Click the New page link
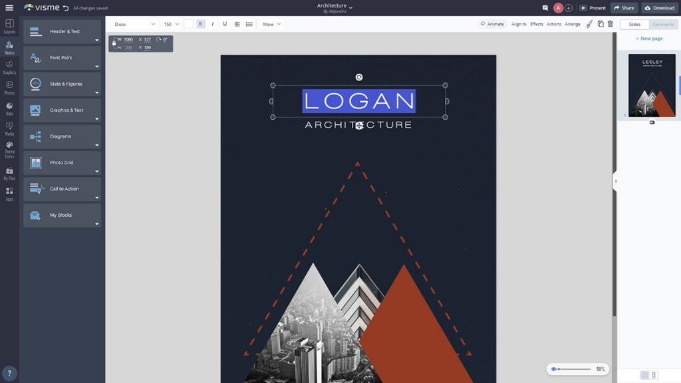681x383 pixels. (x=649, y=39)
